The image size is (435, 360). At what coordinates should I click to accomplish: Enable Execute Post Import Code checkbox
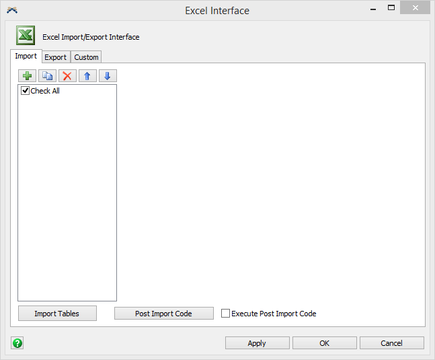click(226, 314)
